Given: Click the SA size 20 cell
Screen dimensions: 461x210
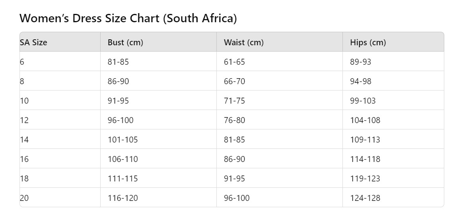Looking at the screenshot, I should tap(25, 198).
